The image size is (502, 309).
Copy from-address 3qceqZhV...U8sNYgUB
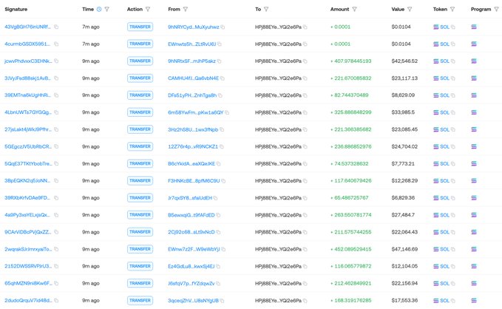coord(223,301)
